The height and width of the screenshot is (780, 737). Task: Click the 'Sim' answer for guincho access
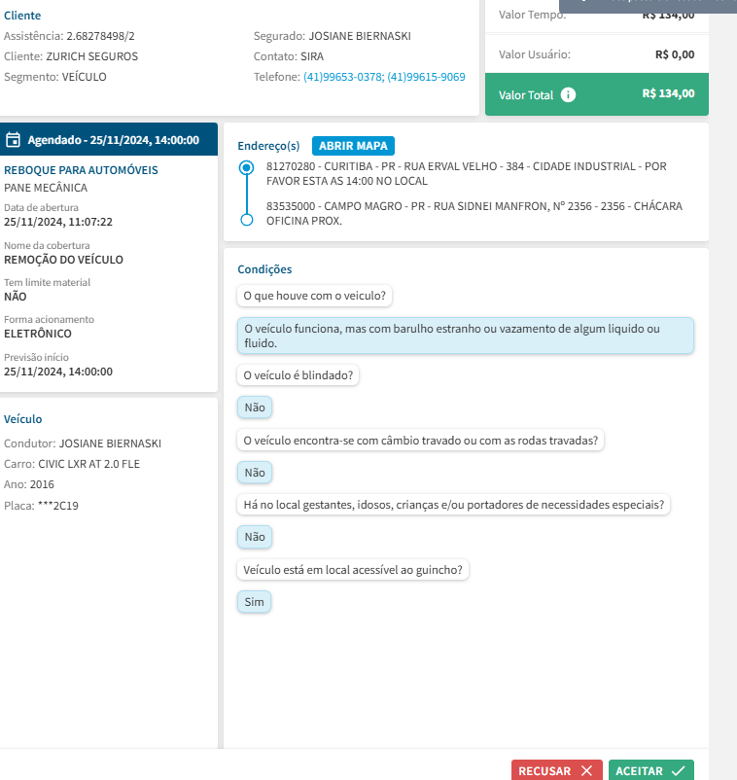tap(255, 602)
